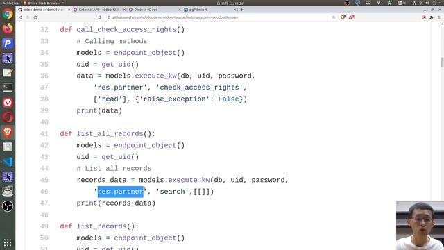Image resolution: width=444 pixels, height=250 pixels.
Task: Open the blue P application in dock
Action: tap(8, 43)
